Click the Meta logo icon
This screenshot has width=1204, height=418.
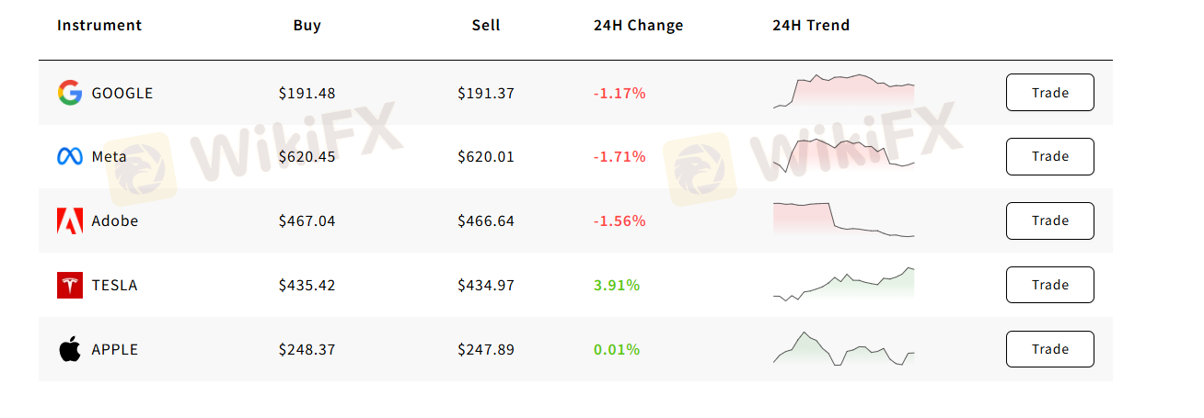pyautogui.click(x=70, y=157)
